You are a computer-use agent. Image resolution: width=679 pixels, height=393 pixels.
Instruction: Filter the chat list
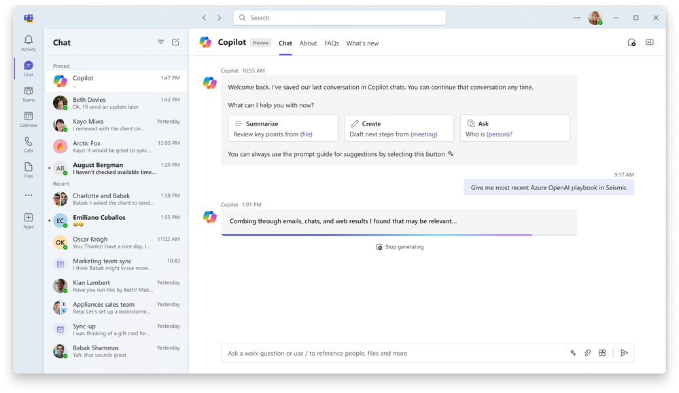tap(160, 42)
